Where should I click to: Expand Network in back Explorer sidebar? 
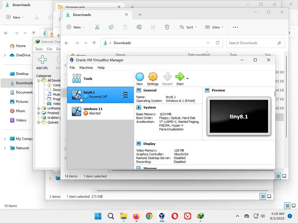(x=5, y=148)
